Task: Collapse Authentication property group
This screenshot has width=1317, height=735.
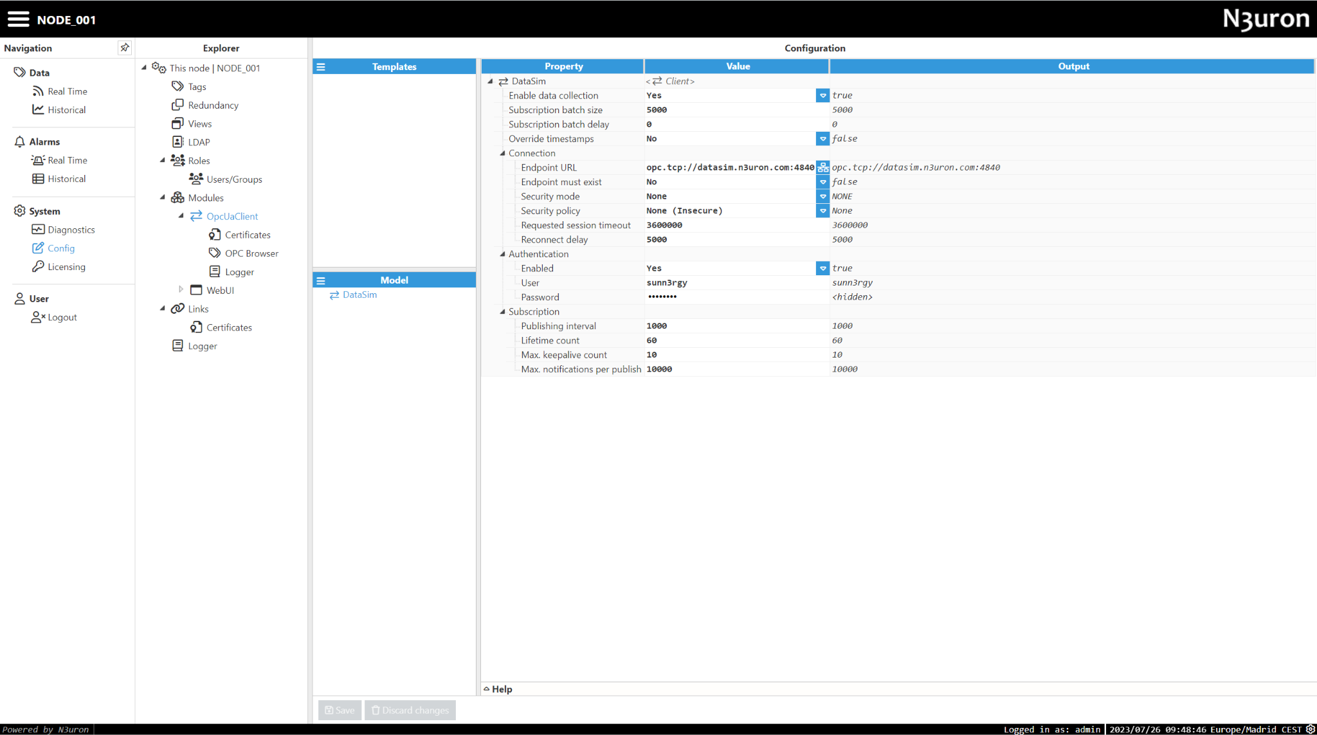Action: point(503,254)
